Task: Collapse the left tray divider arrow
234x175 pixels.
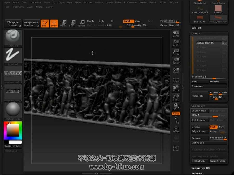Action: (x=2, y=87)
